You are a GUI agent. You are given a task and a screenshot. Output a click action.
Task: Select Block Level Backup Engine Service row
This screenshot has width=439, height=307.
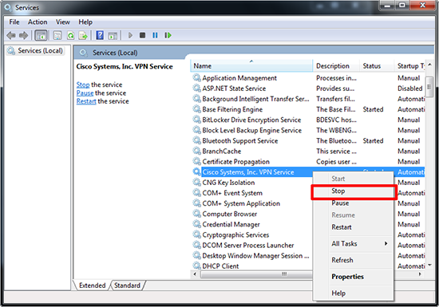coord(308,130)
